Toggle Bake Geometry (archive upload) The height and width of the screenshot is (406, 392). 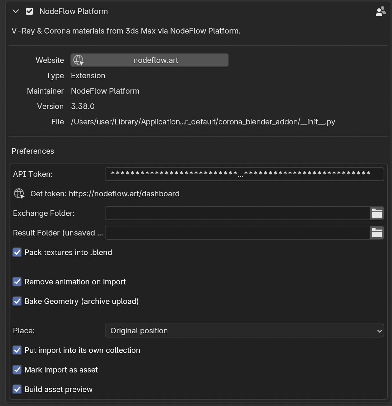(x=17, y=301)
